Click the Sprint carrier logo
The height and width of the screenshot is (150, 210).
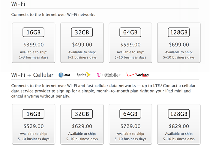[x=84, y=75]
